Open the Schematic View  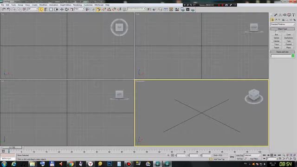171,9
